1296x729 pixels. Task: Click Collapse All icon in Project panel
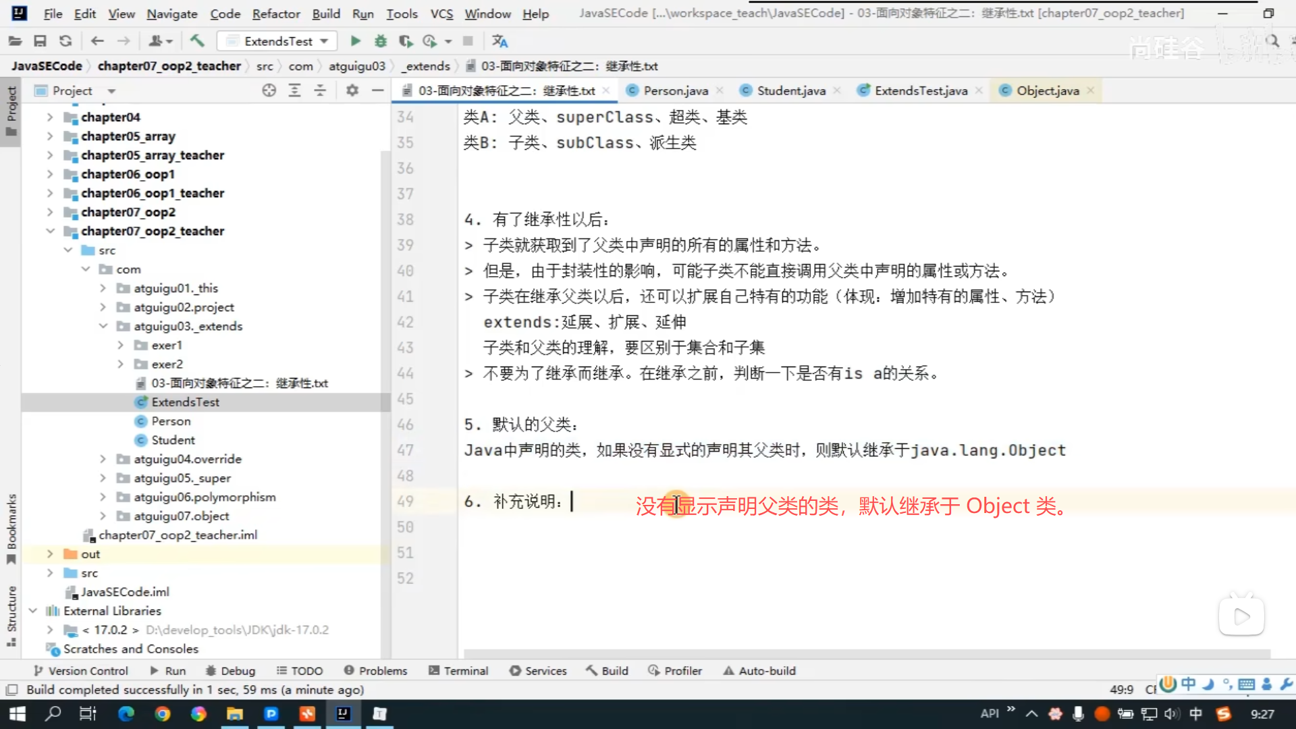[320, 90]
